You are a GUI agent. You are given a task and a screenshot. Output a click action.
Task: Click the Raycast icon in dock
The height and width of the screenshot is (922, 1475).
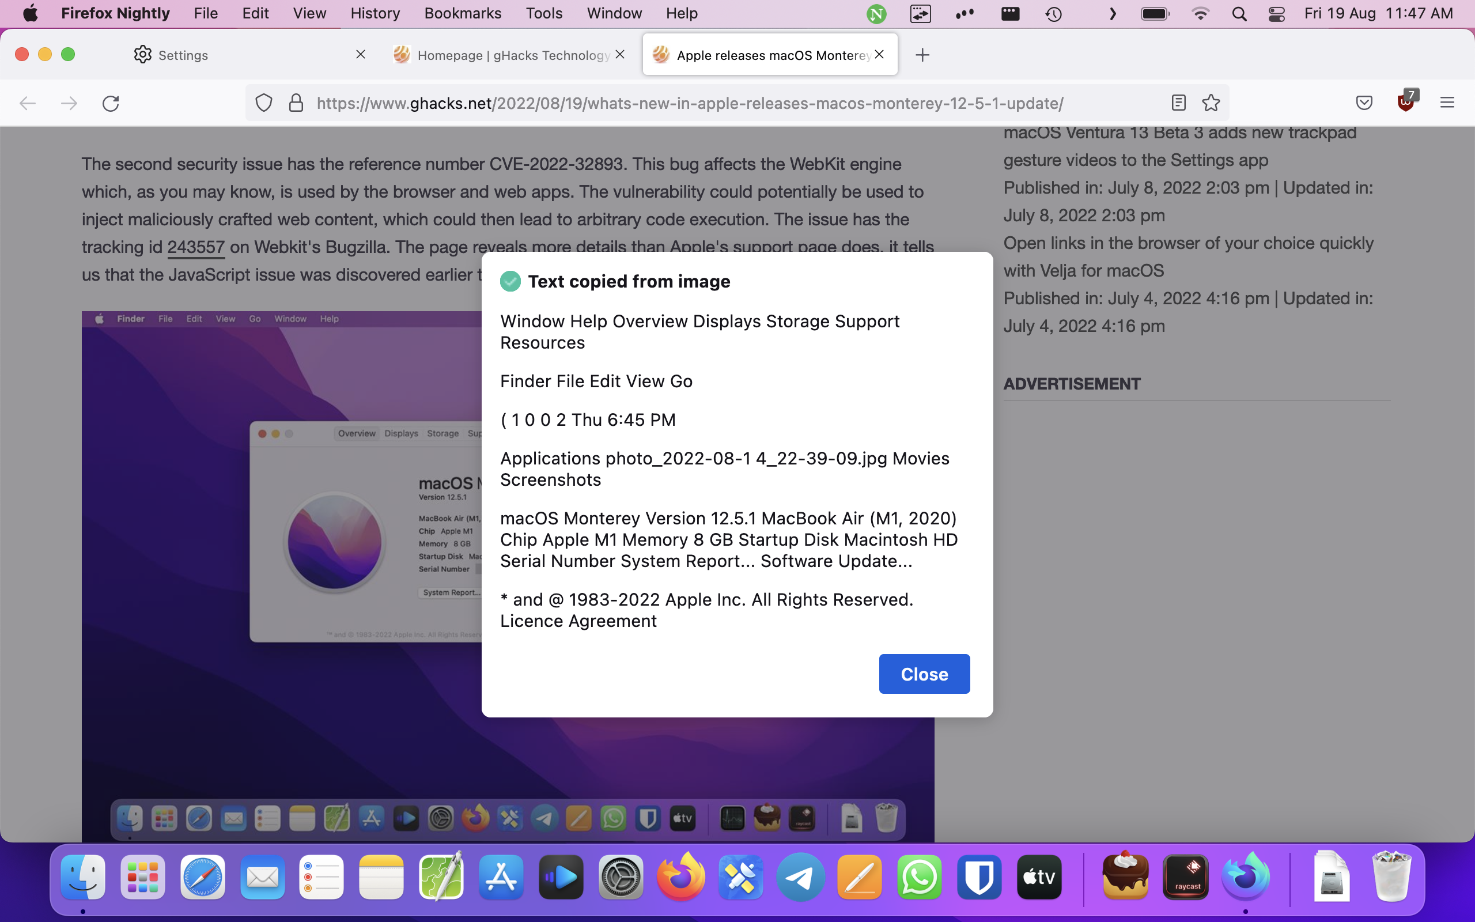pyautogui.click(x=1186, y=875)
